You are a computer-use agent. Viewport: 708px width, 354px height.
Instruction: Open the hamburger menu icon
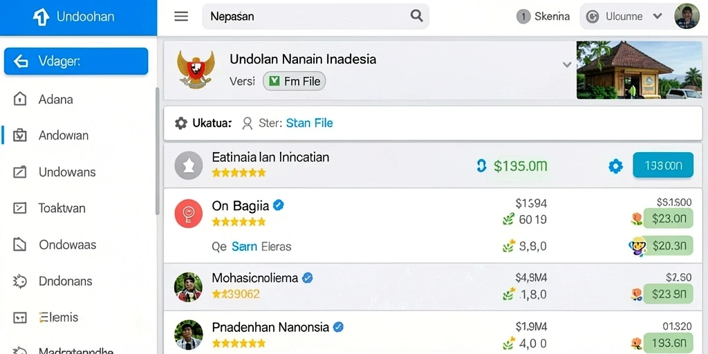click(181, 17)
